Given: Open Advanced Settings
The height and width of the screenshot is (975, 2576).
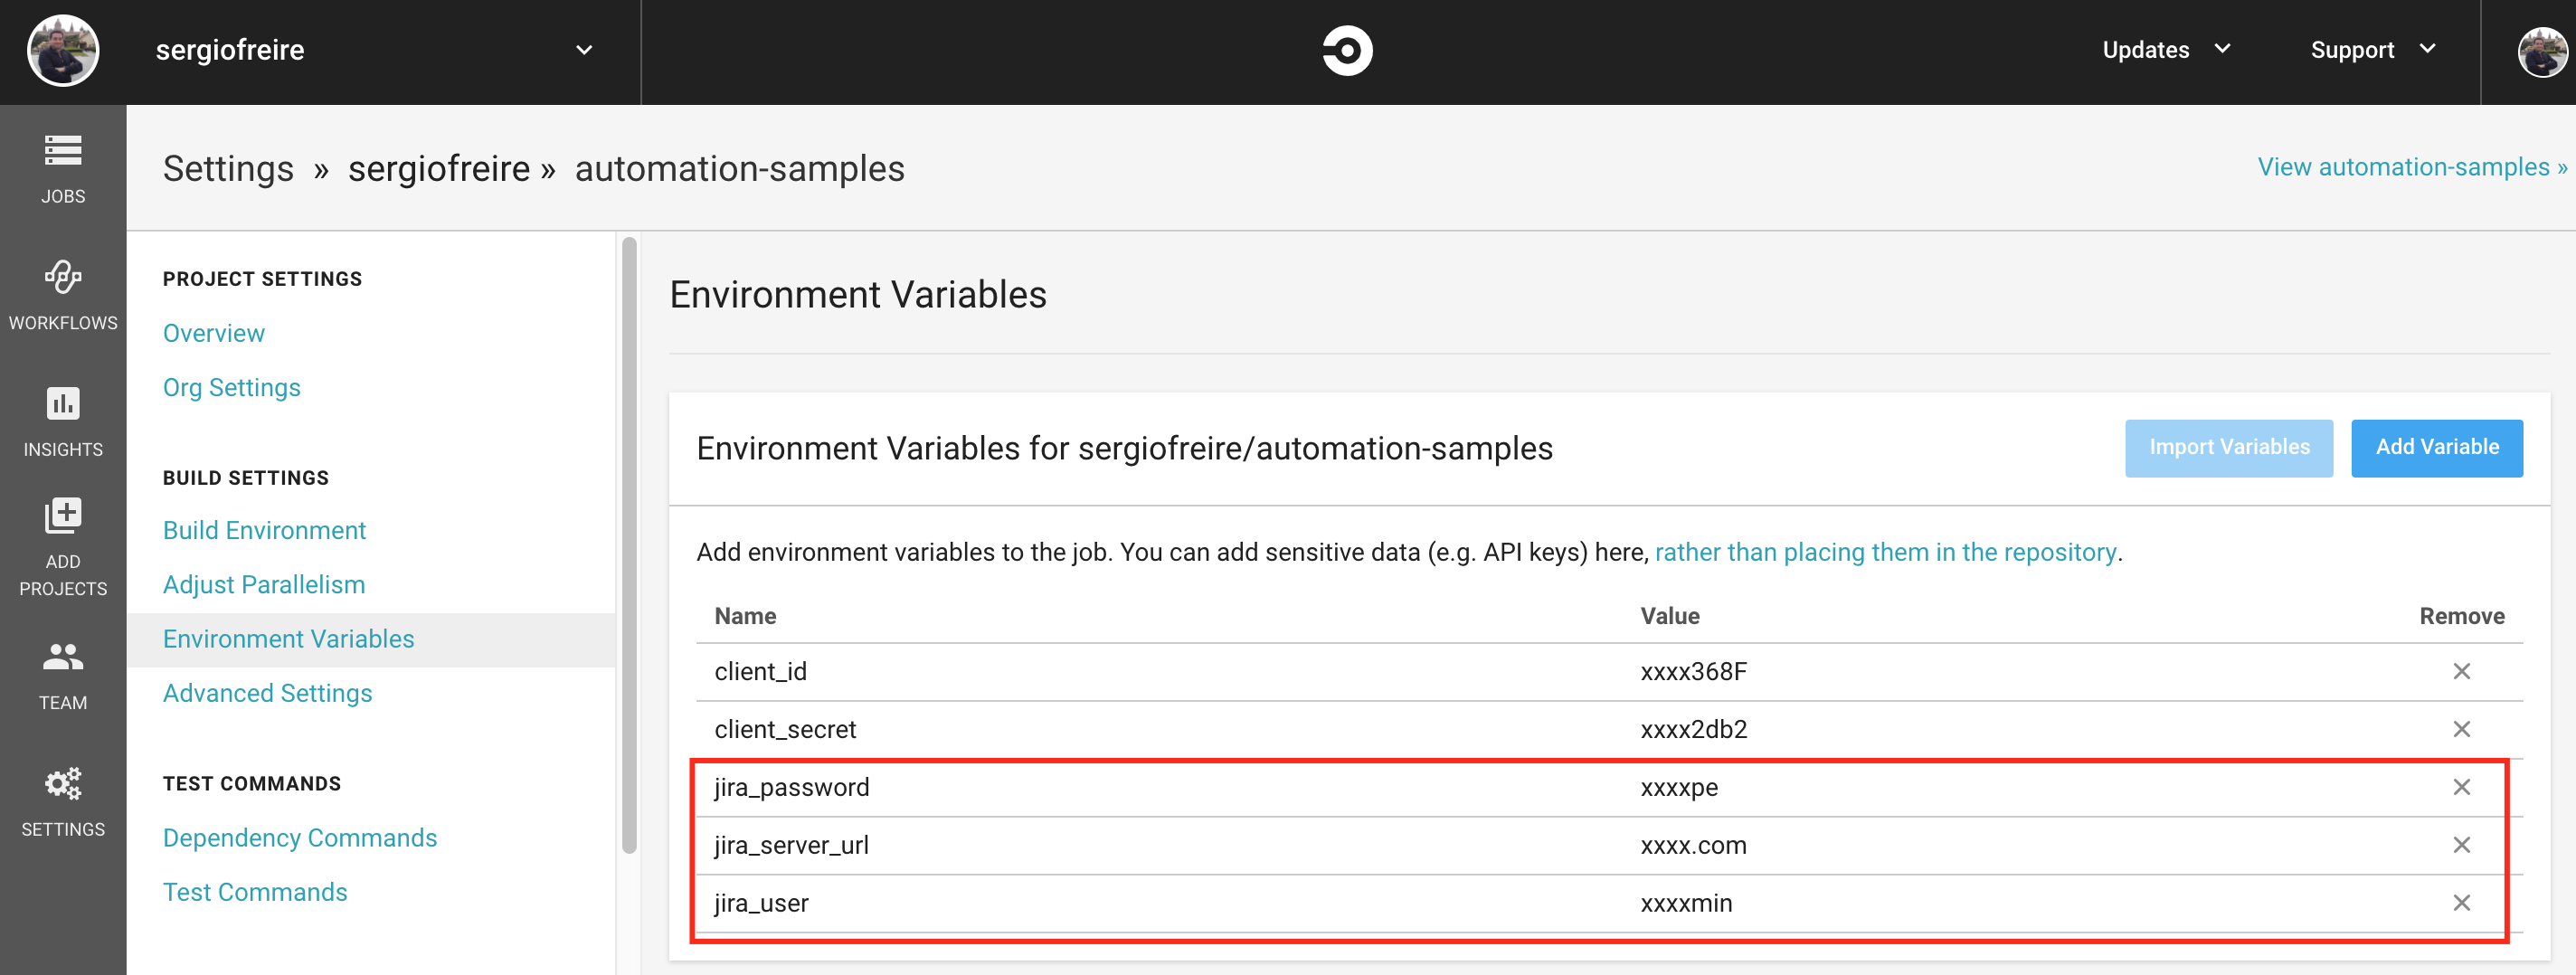Looking at the screenshot, I should pos(267,693).
